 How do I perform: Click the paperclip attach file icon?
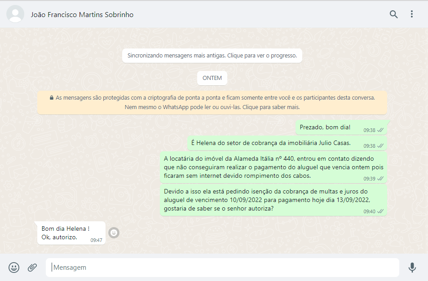pos(32,268)
